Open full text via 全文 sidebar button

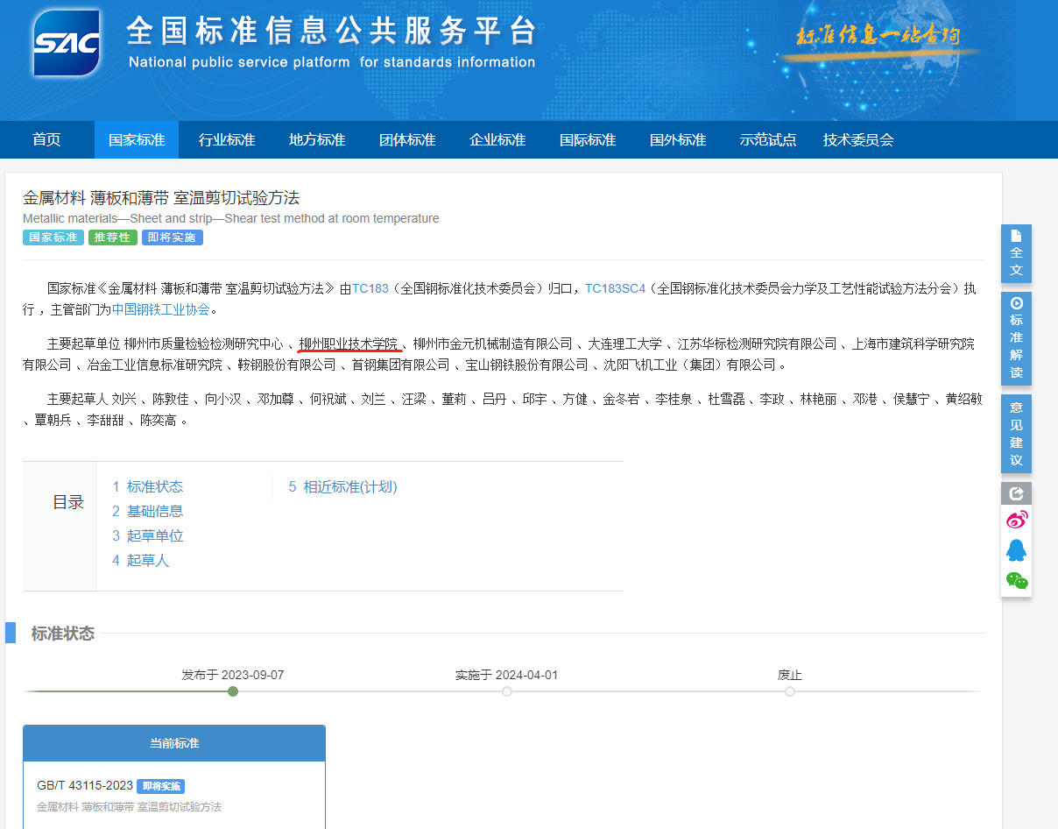coord(1016,253)
